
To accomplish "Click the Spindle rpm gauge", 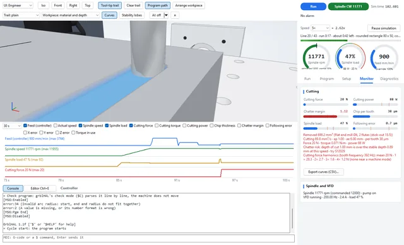I will click(316, 57).
